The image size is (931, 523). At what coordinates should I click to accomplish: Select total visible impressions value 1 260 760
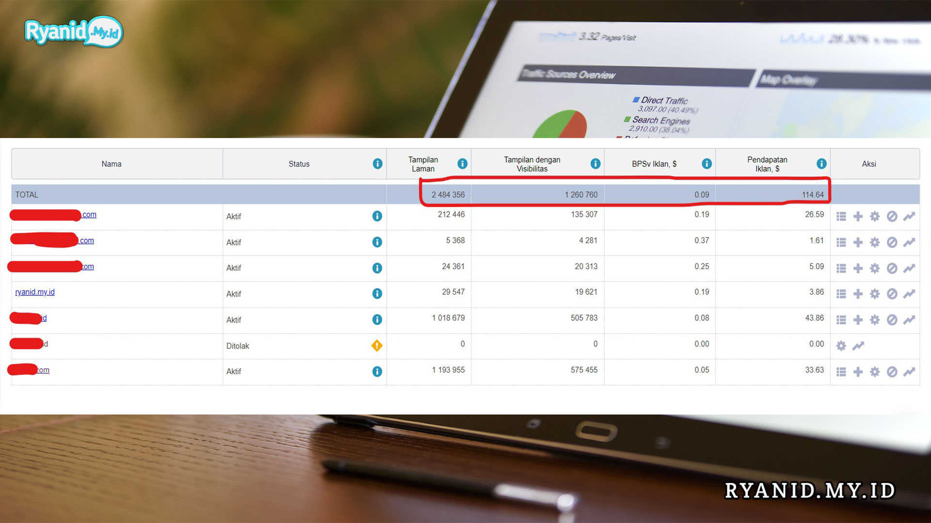coord(581,195)
